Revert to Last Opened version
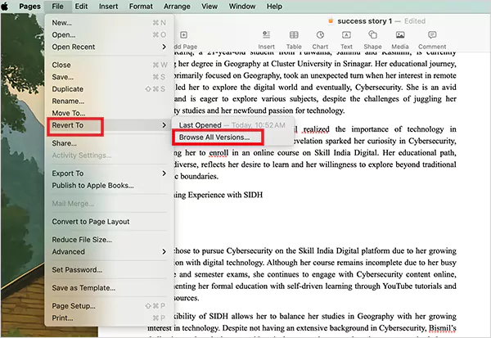 [x=232, y=125]
